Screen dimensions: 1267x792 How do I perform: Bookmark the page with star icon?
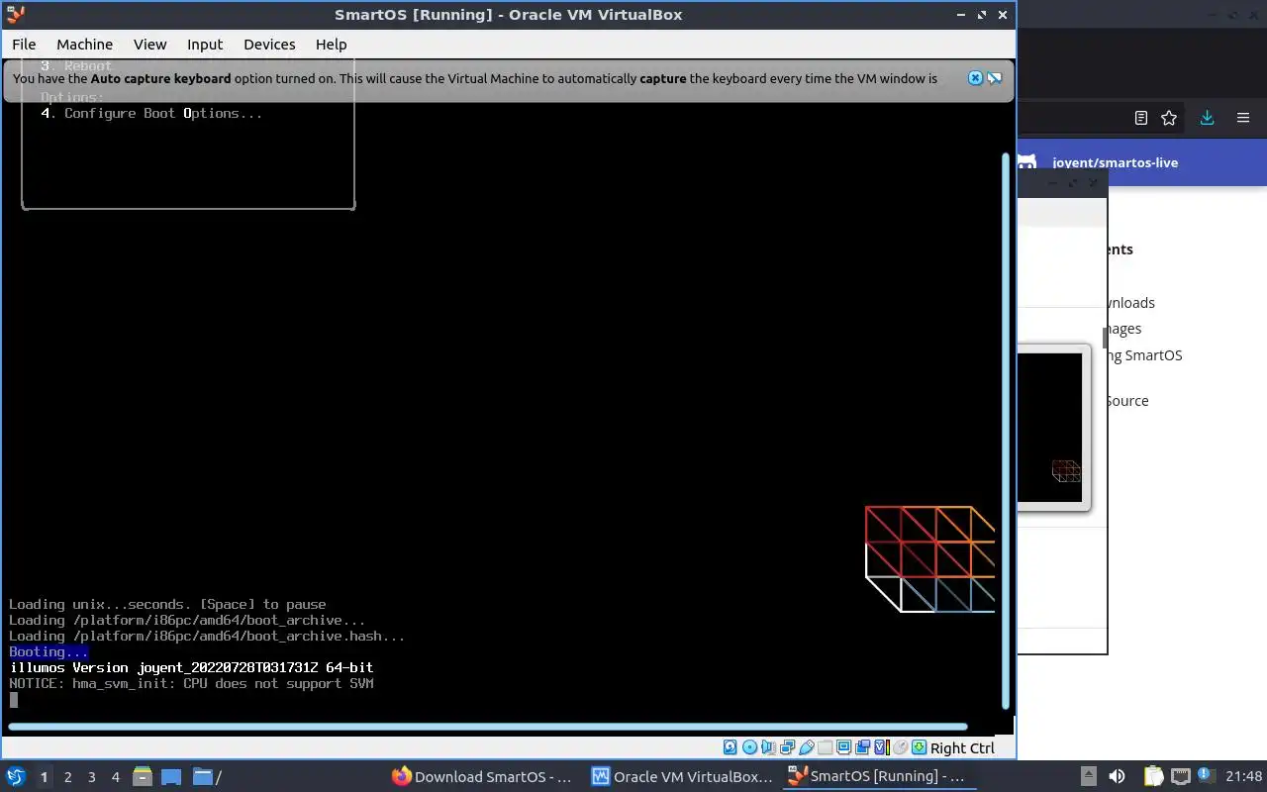coord(1169,118)
